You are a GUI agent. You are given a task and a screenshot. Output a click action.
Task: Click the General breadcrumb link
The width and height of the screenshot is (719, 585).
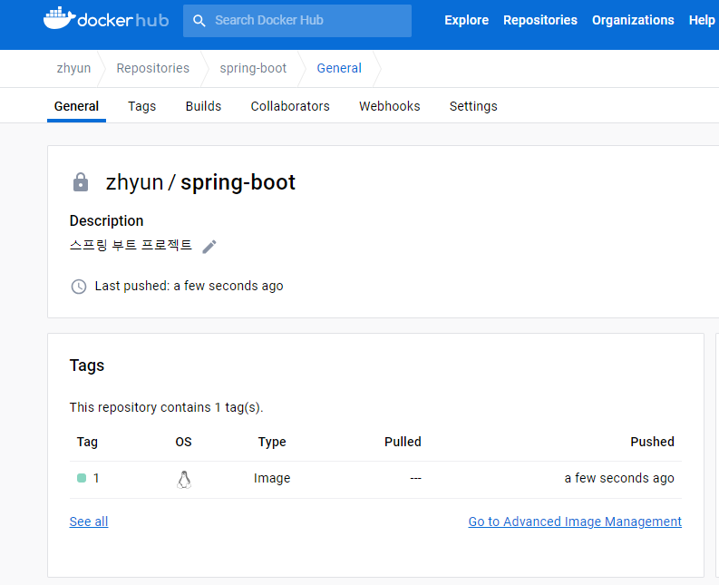click(x=339, y=68)
